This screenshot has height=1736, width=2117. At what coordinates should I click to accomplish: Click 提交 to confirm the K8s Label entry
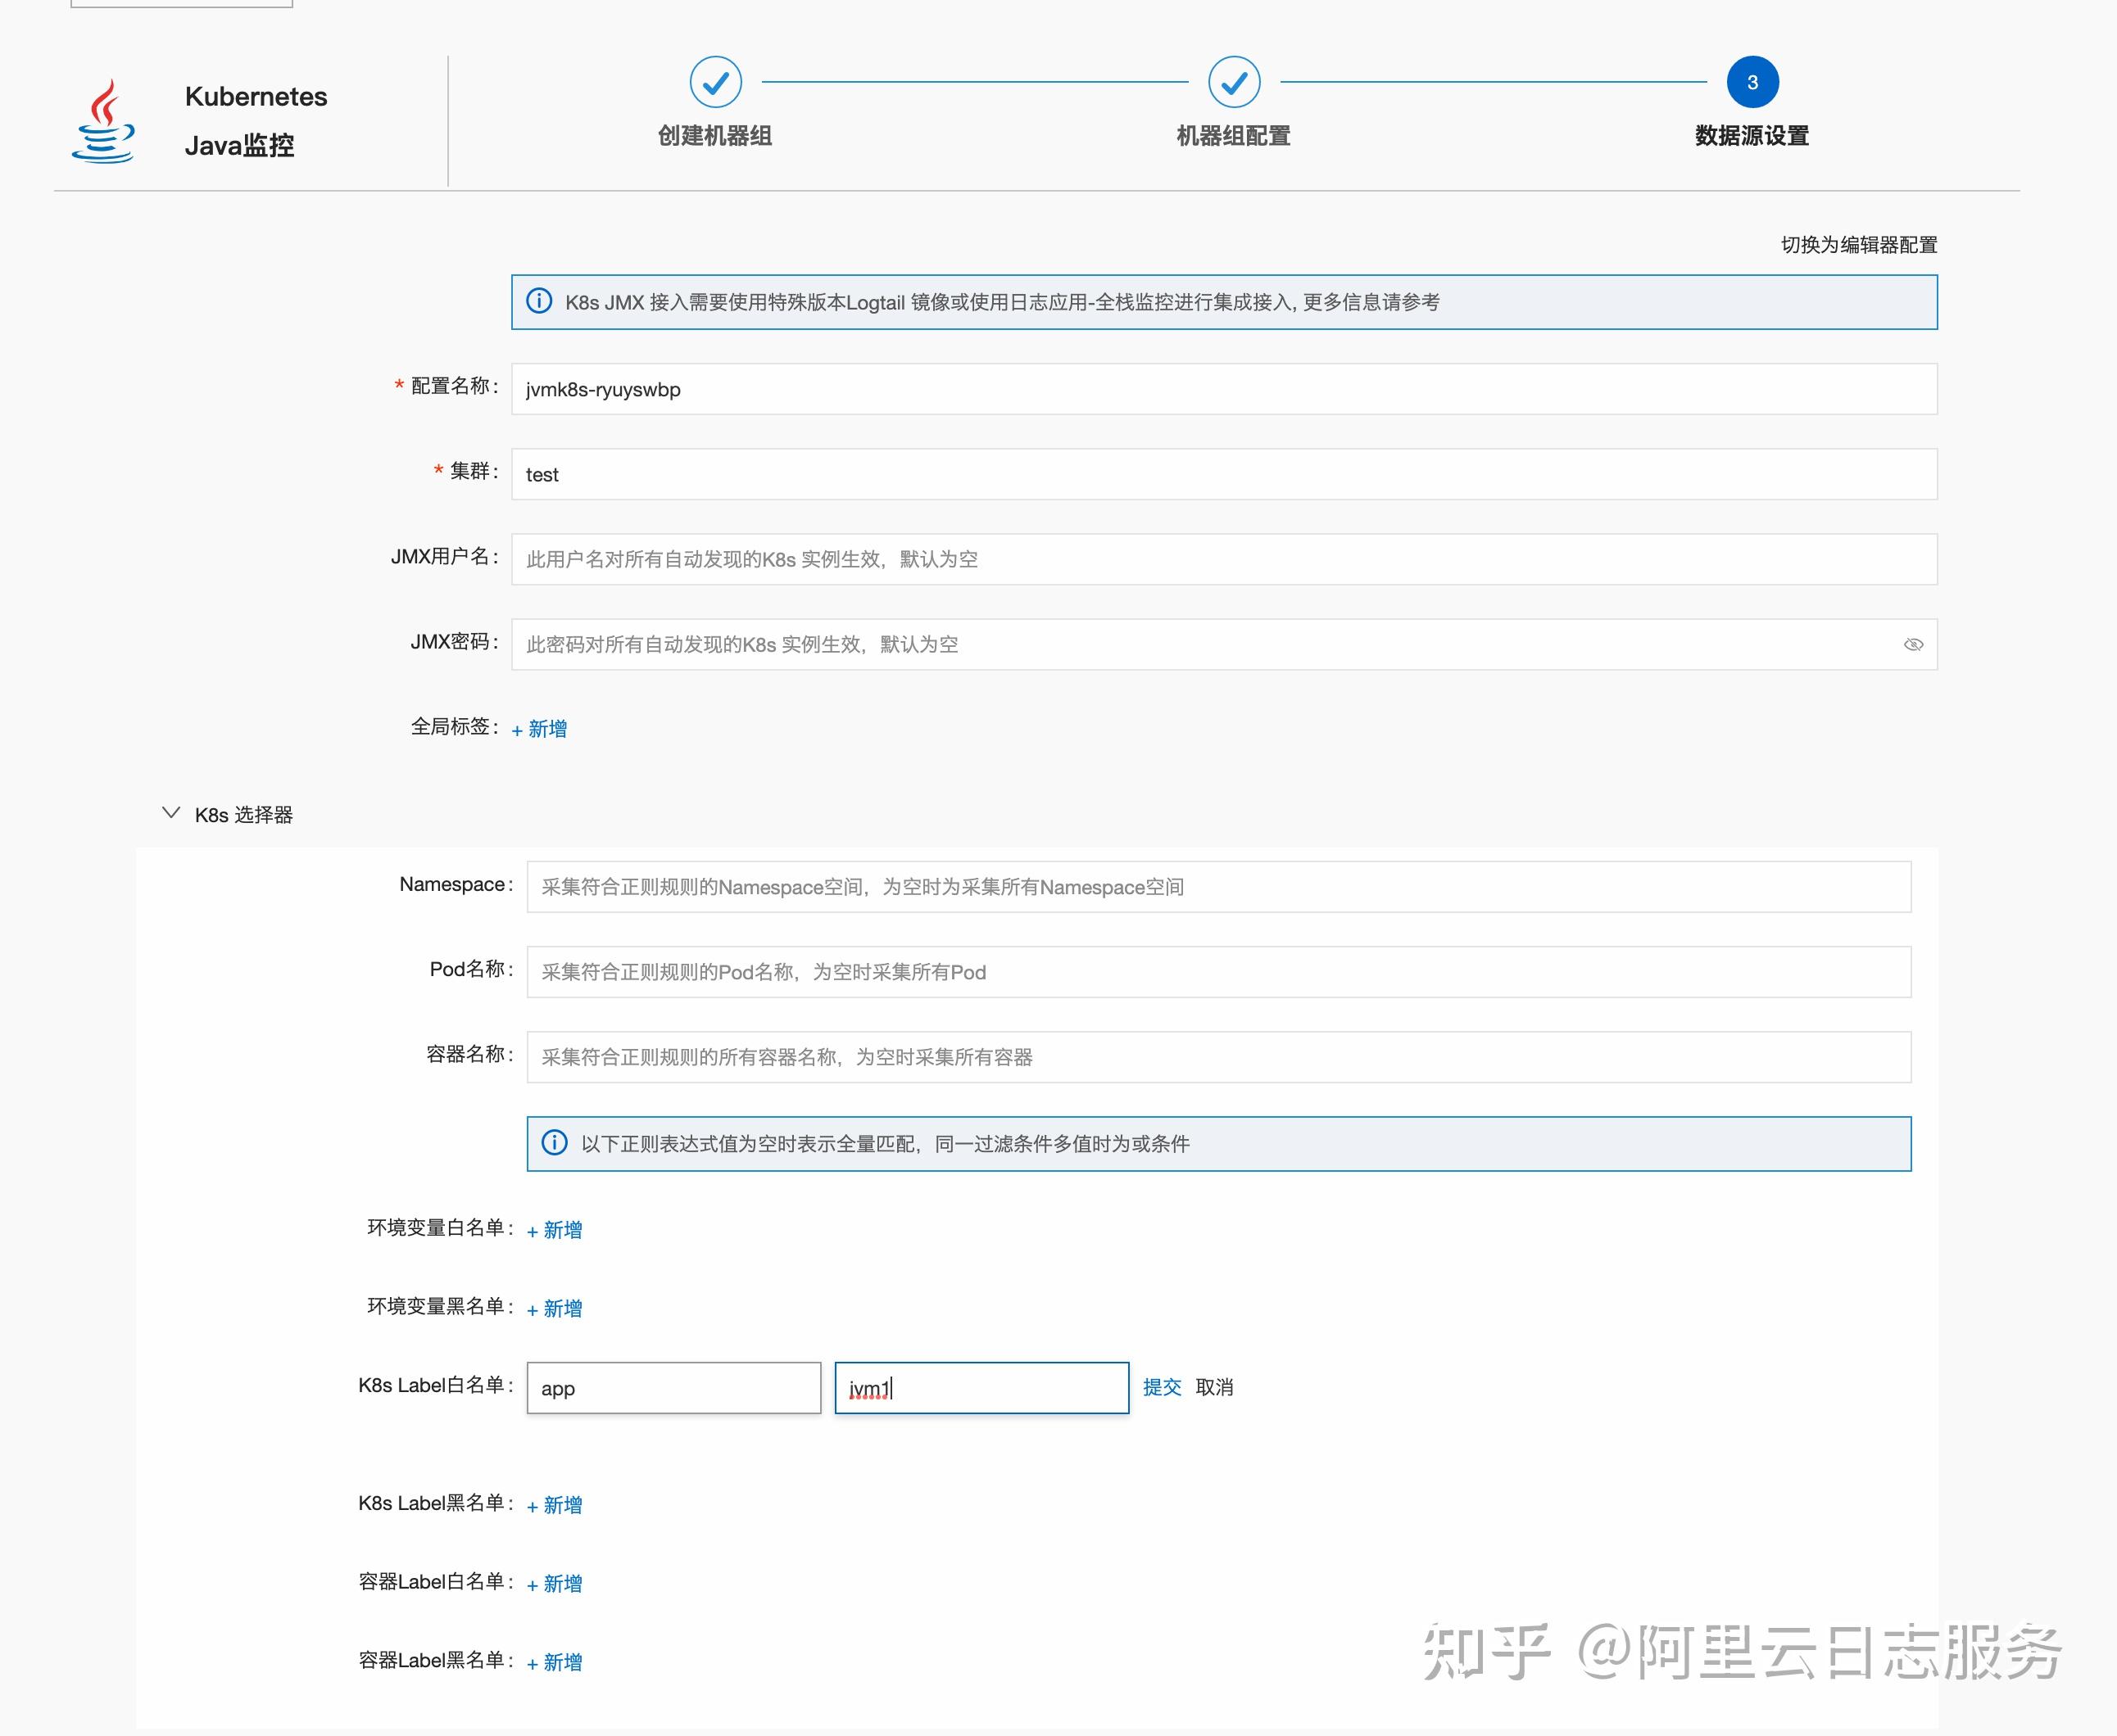(1162, 1387)
